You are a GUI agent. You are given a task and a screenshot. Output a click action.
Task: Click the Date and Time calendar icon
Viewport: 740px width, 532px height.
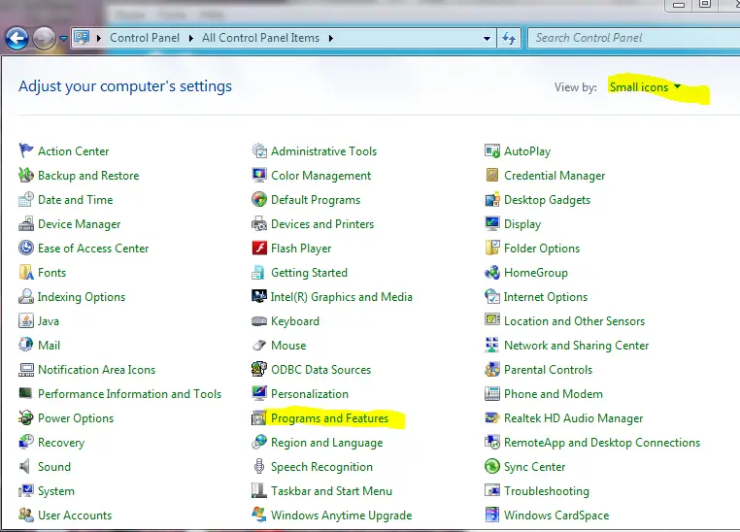tap(26, 200)
